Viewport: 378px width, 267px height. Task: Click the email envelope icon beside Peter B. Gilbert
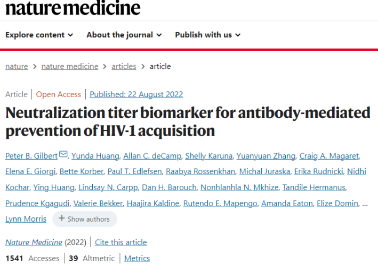[x=63, y=155]
